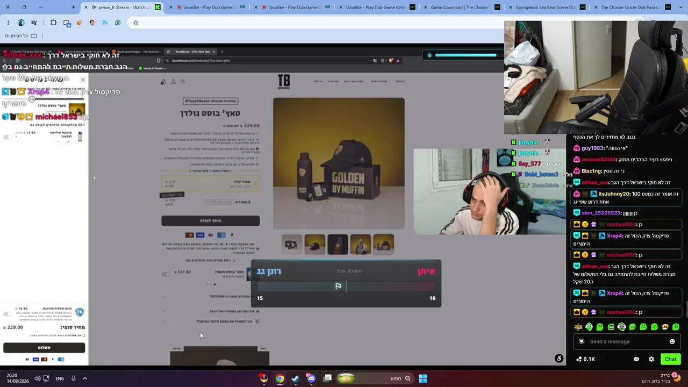This screenshot has height=387, width=688.
Task: Switch the ENG input language indicator
Action: 60,378
